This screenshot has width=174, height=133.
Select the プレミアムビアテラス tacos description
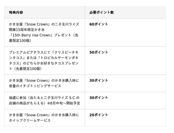click(x=44, y=61)
